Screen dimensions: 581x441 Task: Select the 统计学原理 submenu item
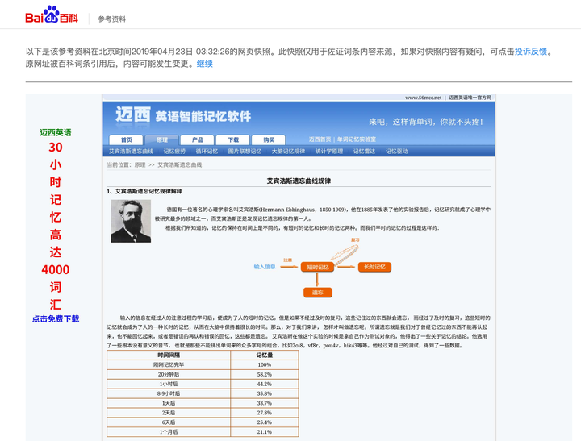(x=329, y=151)
